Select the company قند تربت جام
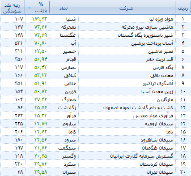191x176 pixels. (160, 60)
